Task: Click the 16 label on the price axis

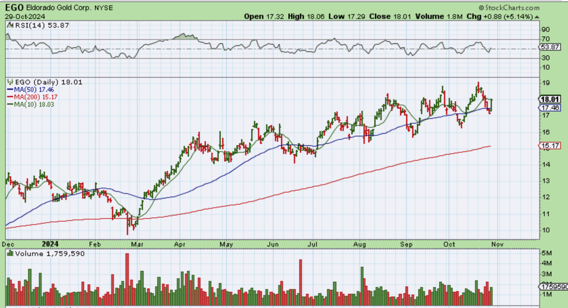Action: click(x=546, y=132)
